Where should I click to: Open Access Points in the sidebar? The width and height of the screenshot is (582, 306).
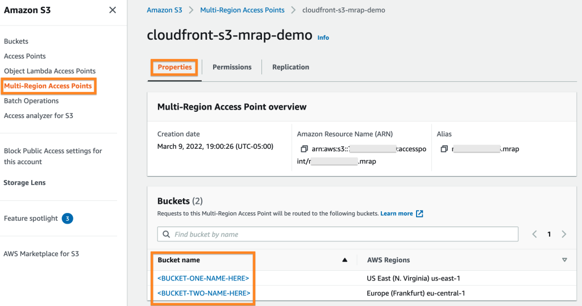click(25, 56)
